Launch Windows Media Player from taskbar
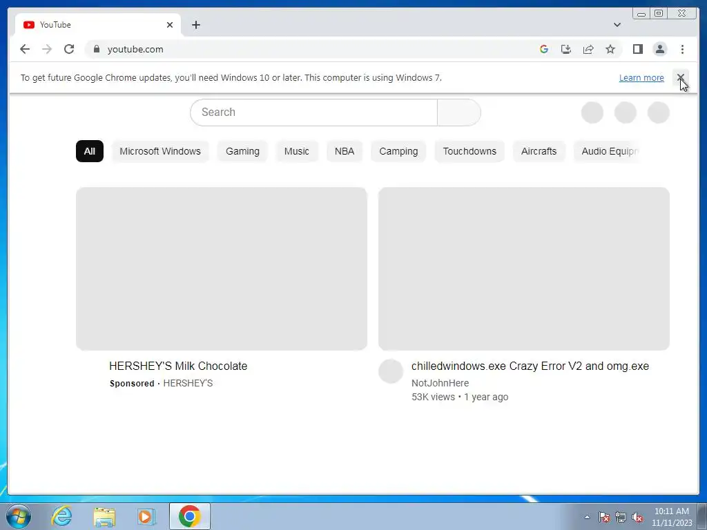Screen dimensions: 707x530 pyautogui.click(x=146, y=516)
